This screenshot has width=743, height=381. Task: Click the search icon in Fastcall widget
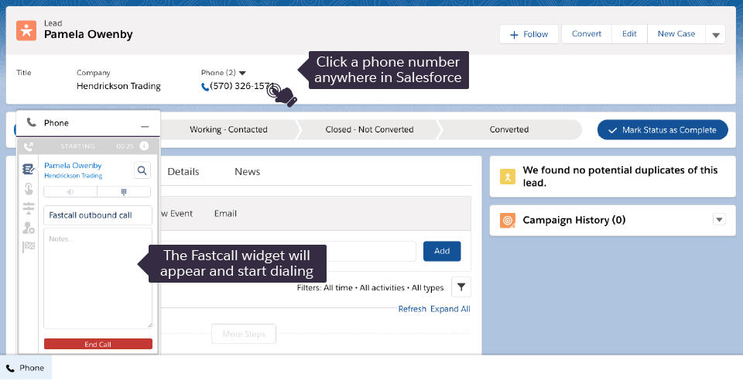[x=142, y=170]
